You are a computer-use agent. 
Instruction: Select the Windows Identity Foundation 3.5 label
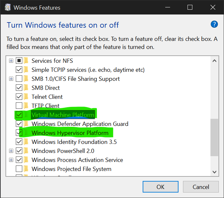(74, 142)
